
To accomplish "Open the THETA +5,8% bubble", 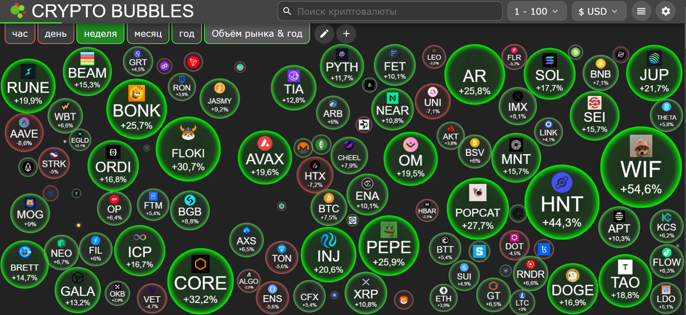I will pos(667,116).
